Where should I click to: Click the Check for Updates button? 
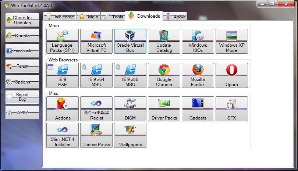[x=22, y=20]
